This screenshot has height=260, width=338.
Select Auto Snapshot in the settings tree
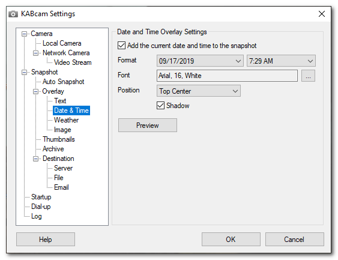pos(64,82)
